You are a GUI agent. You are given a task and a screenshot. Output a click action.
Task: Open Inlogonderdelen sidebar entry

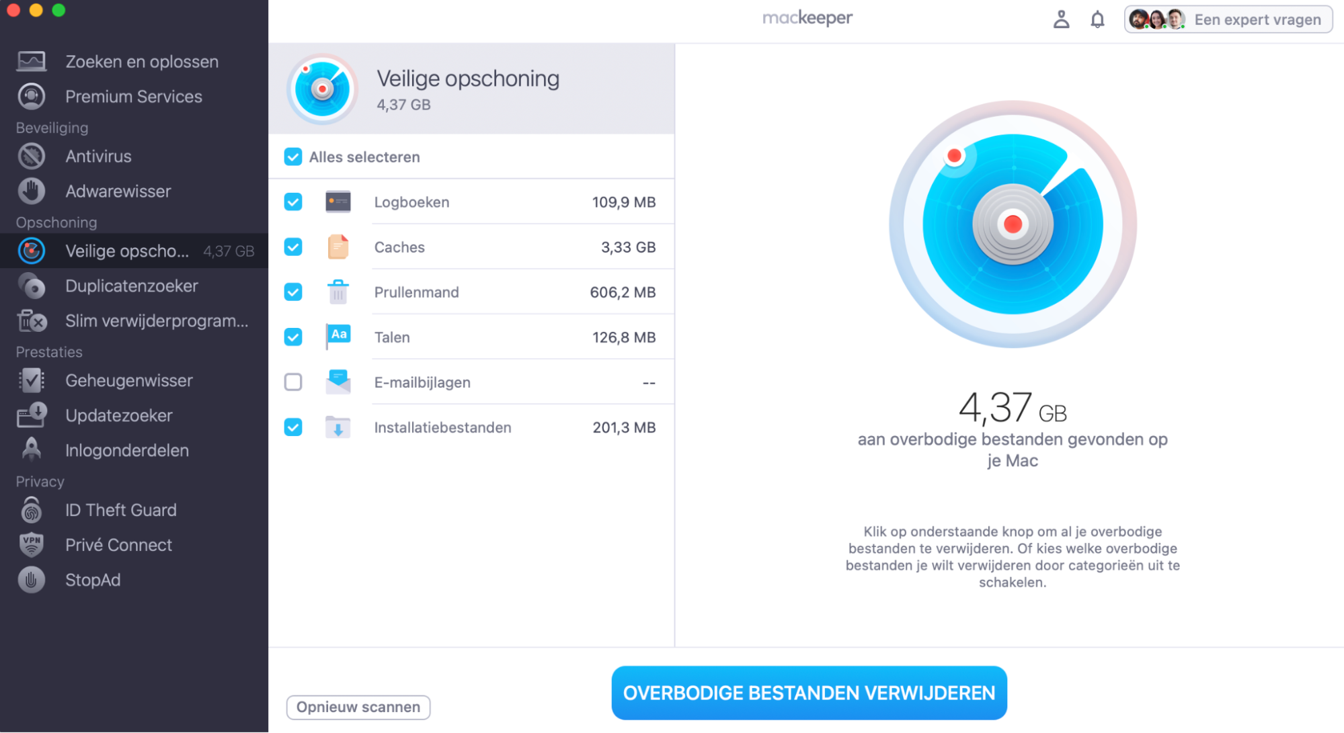(x=134, y=451)
